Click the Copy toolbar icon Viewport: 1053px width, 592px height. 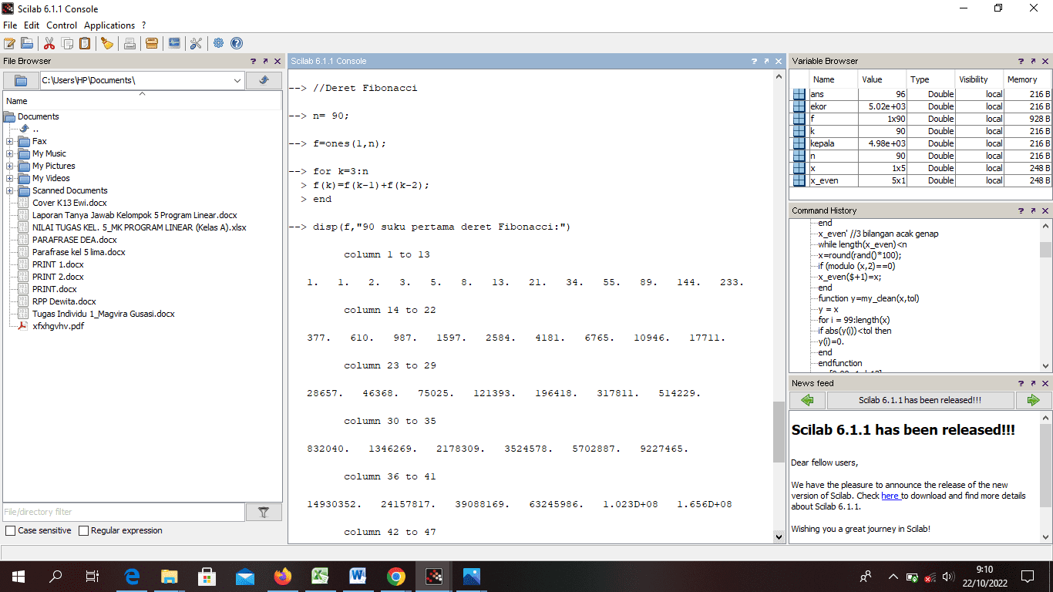pyautogui.click(x=68, y=43)
